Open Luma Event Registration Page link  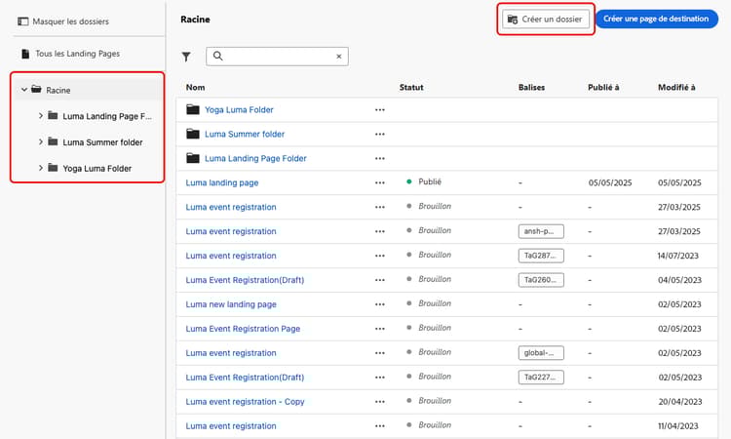point(243,329)
